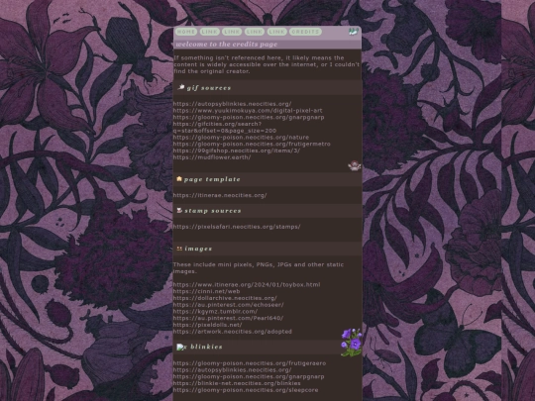Screen dimensions: 535x401
Task: Click the purple flower pixel image
Action: point(352,343)
